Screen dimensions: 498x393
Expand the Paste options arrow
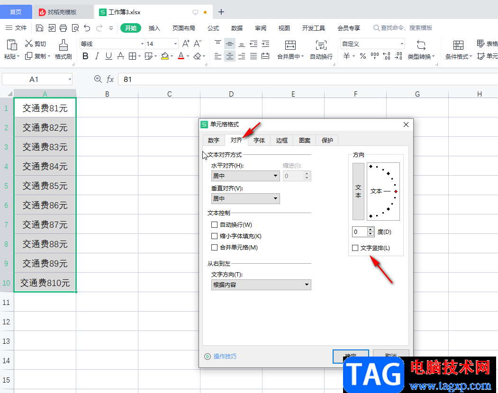pos(18,56)
